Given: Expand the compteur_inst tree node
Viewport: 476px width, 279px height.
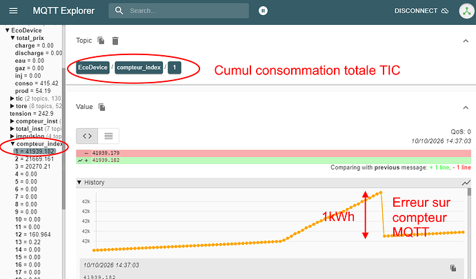Looking at the screenshot, I should pyautogui.click(x=12, y=121).
